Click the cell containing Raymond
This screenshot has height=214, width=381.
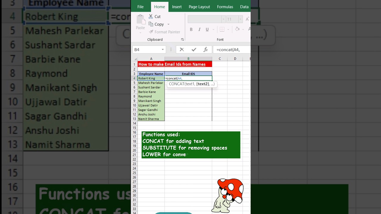click(x=151, y=96)
